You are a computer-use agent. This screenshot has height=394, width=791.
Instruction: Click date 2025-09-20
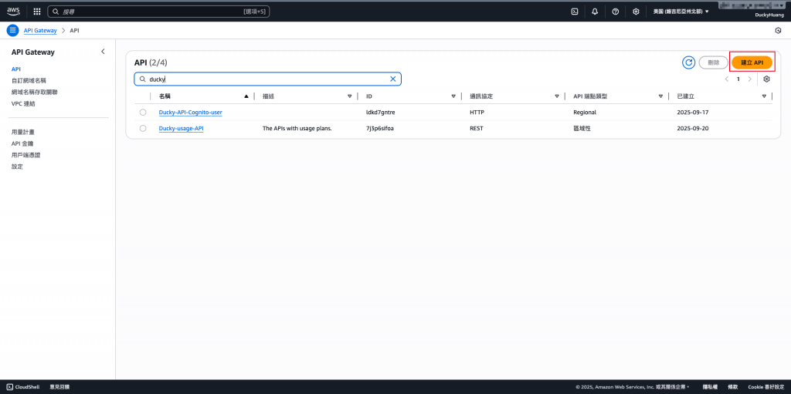click(693, 129)
